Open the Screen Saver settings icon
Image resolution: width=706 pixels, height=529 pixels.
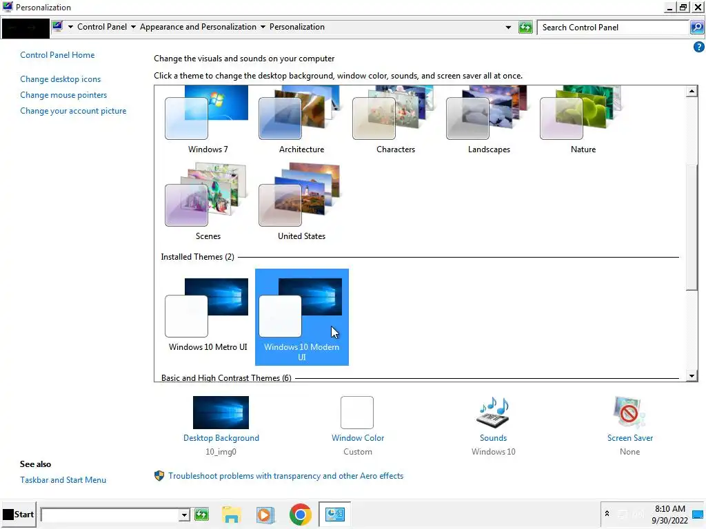click(629, 413)
